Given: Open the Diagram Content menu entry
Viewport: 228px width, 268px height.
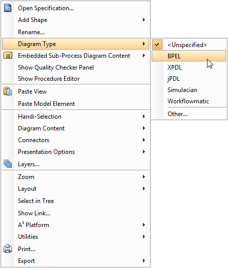Looking at the screenshot, I should pyautogui.click(x=76, y=128).
